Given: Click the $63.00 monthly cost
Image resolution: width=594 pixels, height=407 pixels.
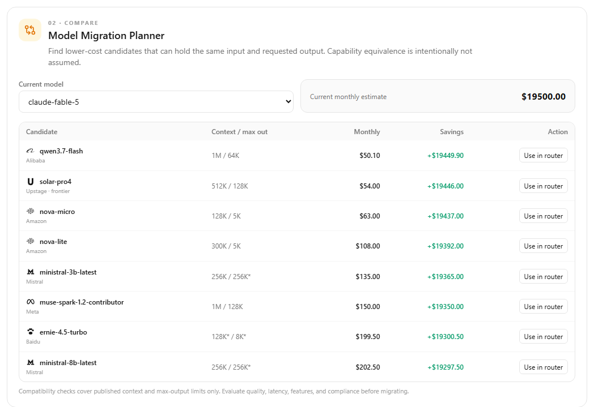Looking at the screenshot, I should coord(370,216).
